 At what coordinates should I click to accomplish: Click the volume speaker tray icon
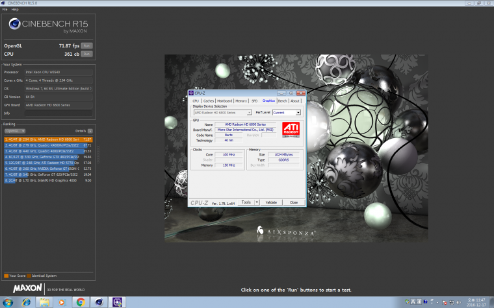[458, 303]
